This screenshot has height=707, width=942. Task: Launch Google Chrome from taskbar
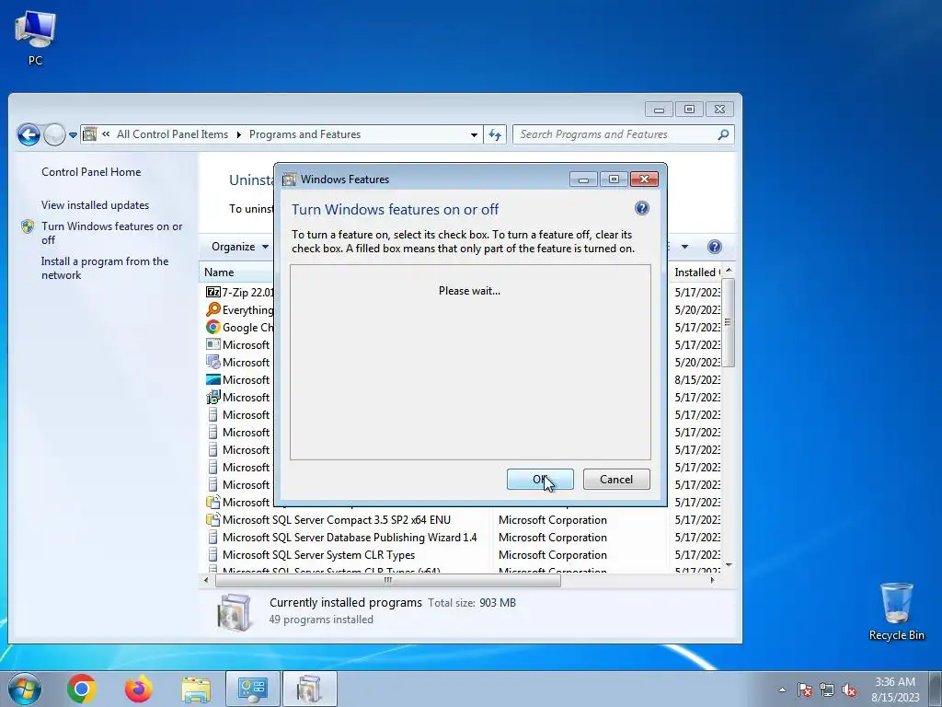click(x=82, y=689)
